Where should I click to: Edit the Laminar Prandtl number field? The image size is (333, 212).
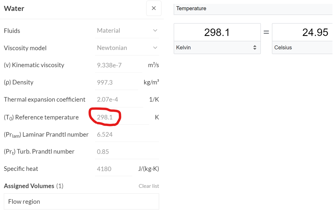pos(126,135)
